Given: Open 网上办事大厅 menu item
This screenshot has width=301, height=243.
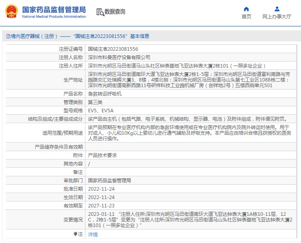Looking at the screenshot, I should click(277, 16).
